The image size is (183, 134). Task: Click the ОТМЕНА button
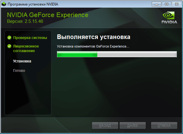(164, 125)
